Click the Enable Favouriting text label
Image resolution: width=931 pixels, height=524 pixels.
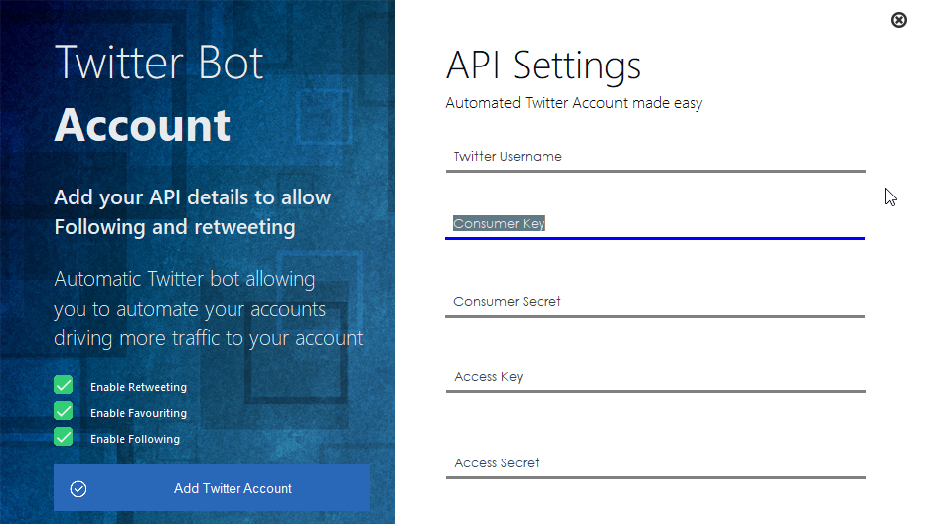coord(138,413)
